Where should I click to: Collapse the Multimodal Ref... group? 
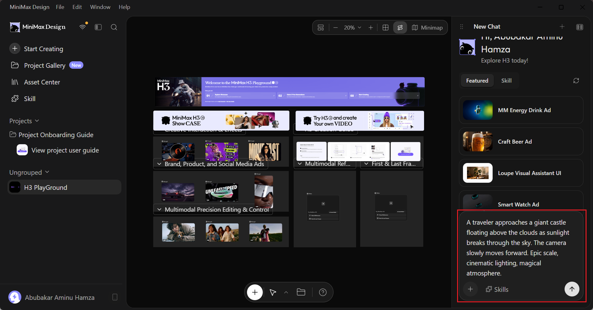300,164
